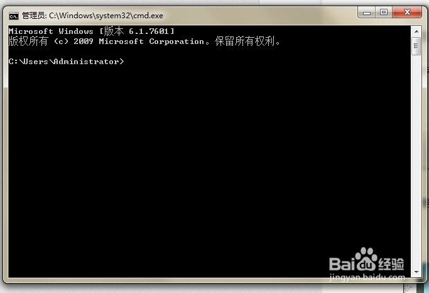Click the 管理员 label in the title bar
This screenshot has width=429, height=293.
(34, 16)
